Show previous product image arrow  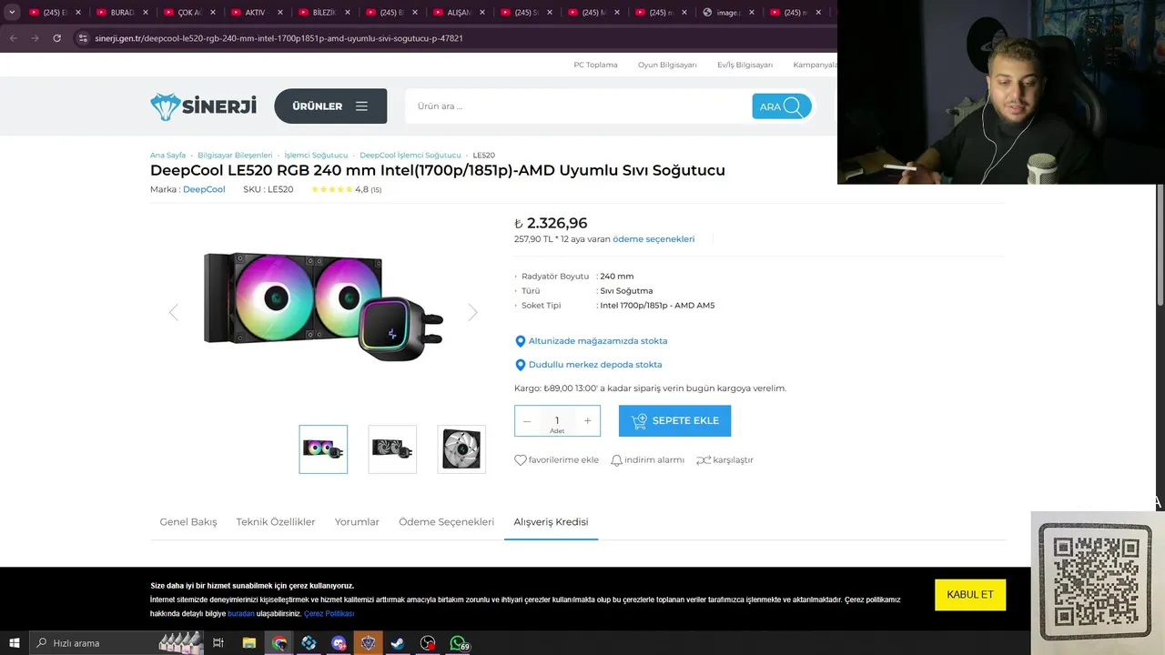point(174,312)
